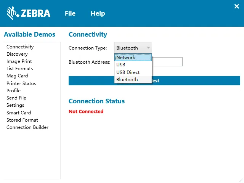Open the Help menu
Screen dimensions: 244x183
click(98, 13)
